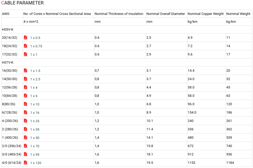Open PDF icon beside 1 x 25
This screenshot has height=168, width=253.
click(25, 121)
